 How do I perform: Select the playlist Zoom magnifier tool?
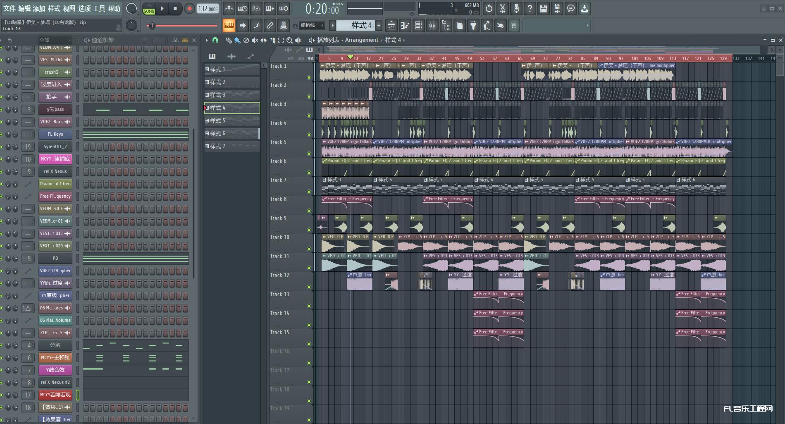pos(289,40)
